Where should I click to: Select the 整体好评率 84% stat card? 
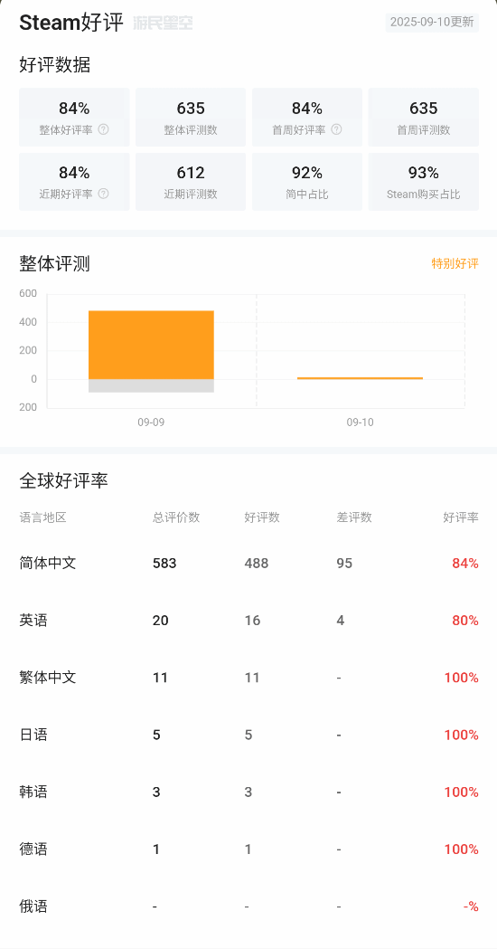tap(74, 117)
